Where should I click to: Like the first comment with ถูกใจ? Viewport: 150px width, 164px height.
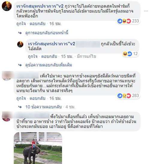[x=21, y=24]
